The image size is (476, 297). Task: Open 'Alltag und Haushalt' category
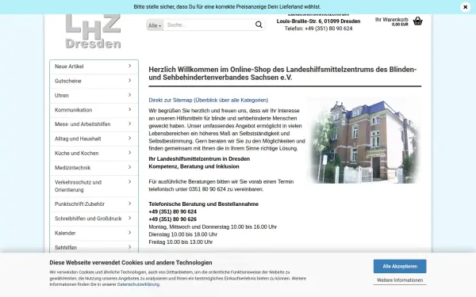tap(94, 139)
